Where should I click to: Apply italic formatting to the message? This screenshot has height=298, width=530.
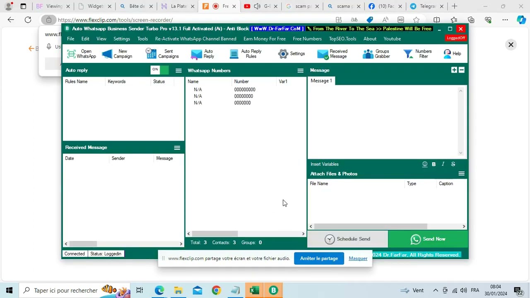tap(443, 164)
